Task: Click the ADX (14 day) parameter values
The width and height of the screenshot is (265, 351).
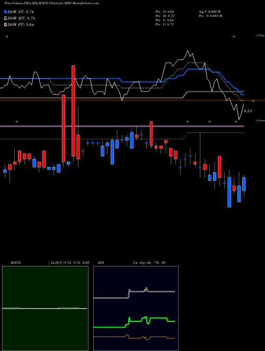Action: 148,262
